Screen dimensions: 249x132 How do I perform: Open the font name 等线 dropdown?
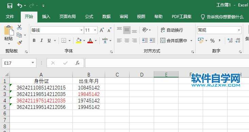coord(81,30)
